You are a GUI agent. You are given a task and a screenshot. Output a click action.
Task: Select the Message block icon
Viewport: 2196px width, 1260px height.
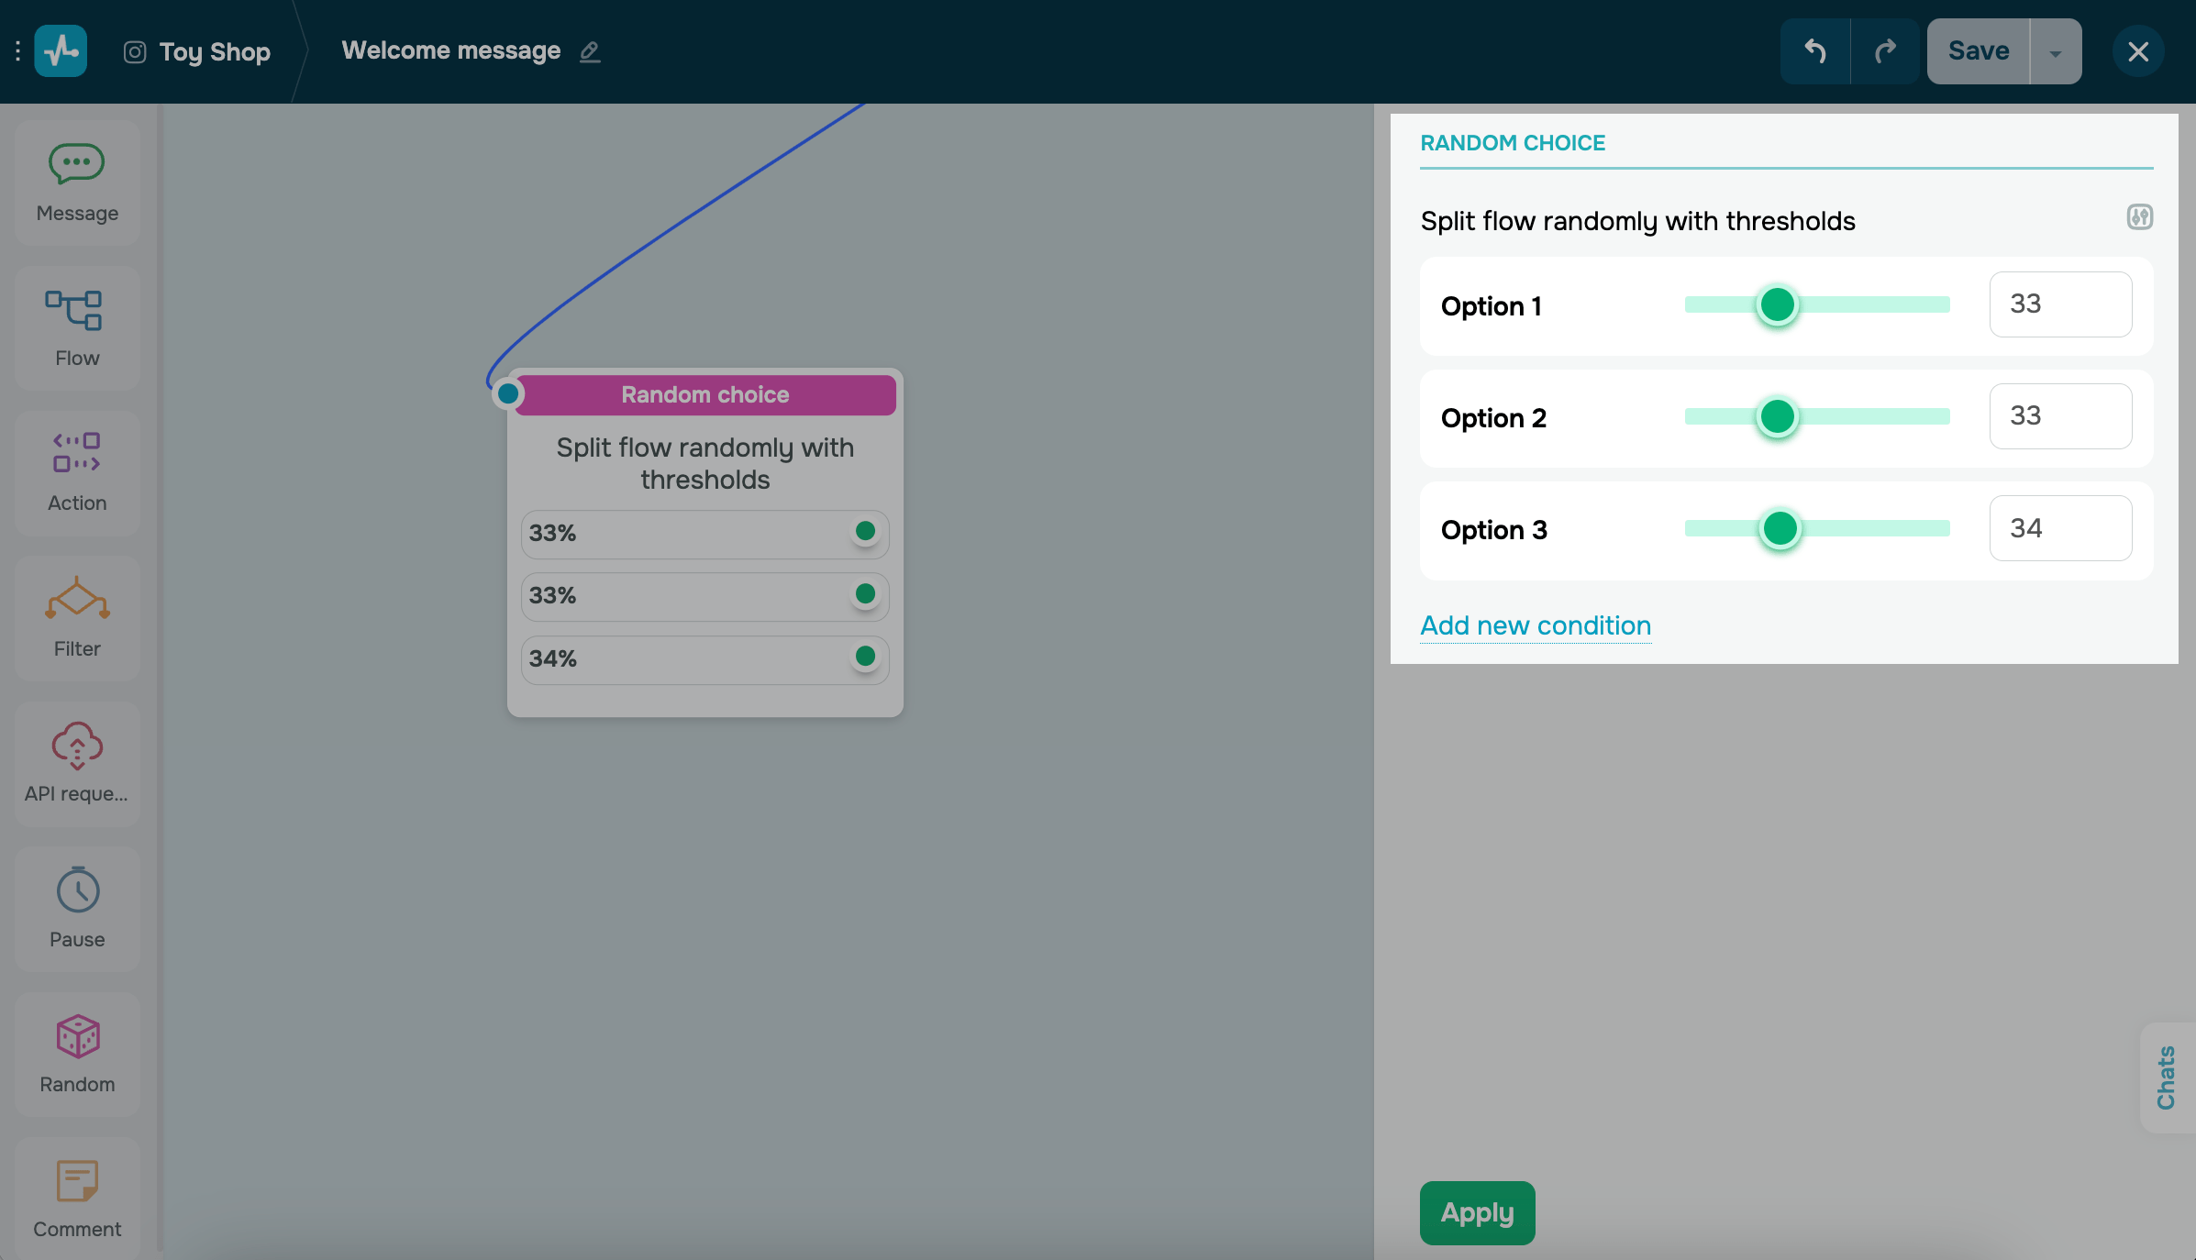77,164
